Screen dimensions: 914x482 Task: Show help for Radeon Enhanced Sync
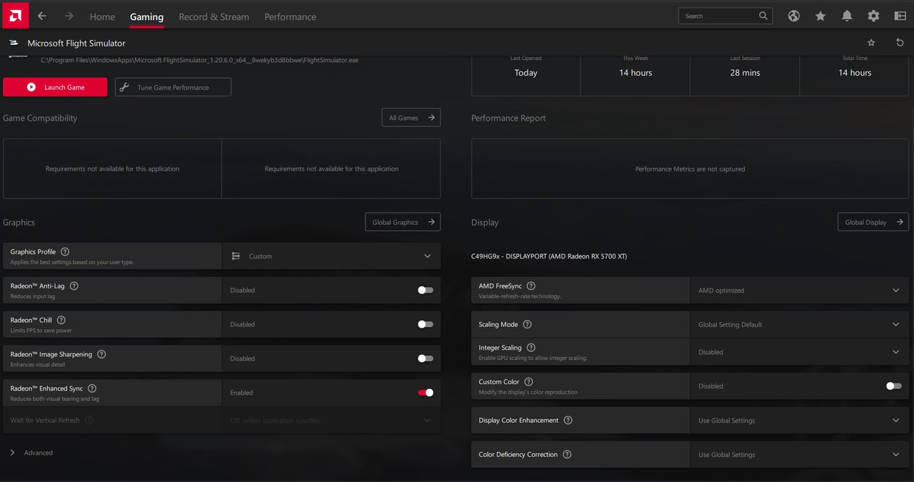pos(92,388)
